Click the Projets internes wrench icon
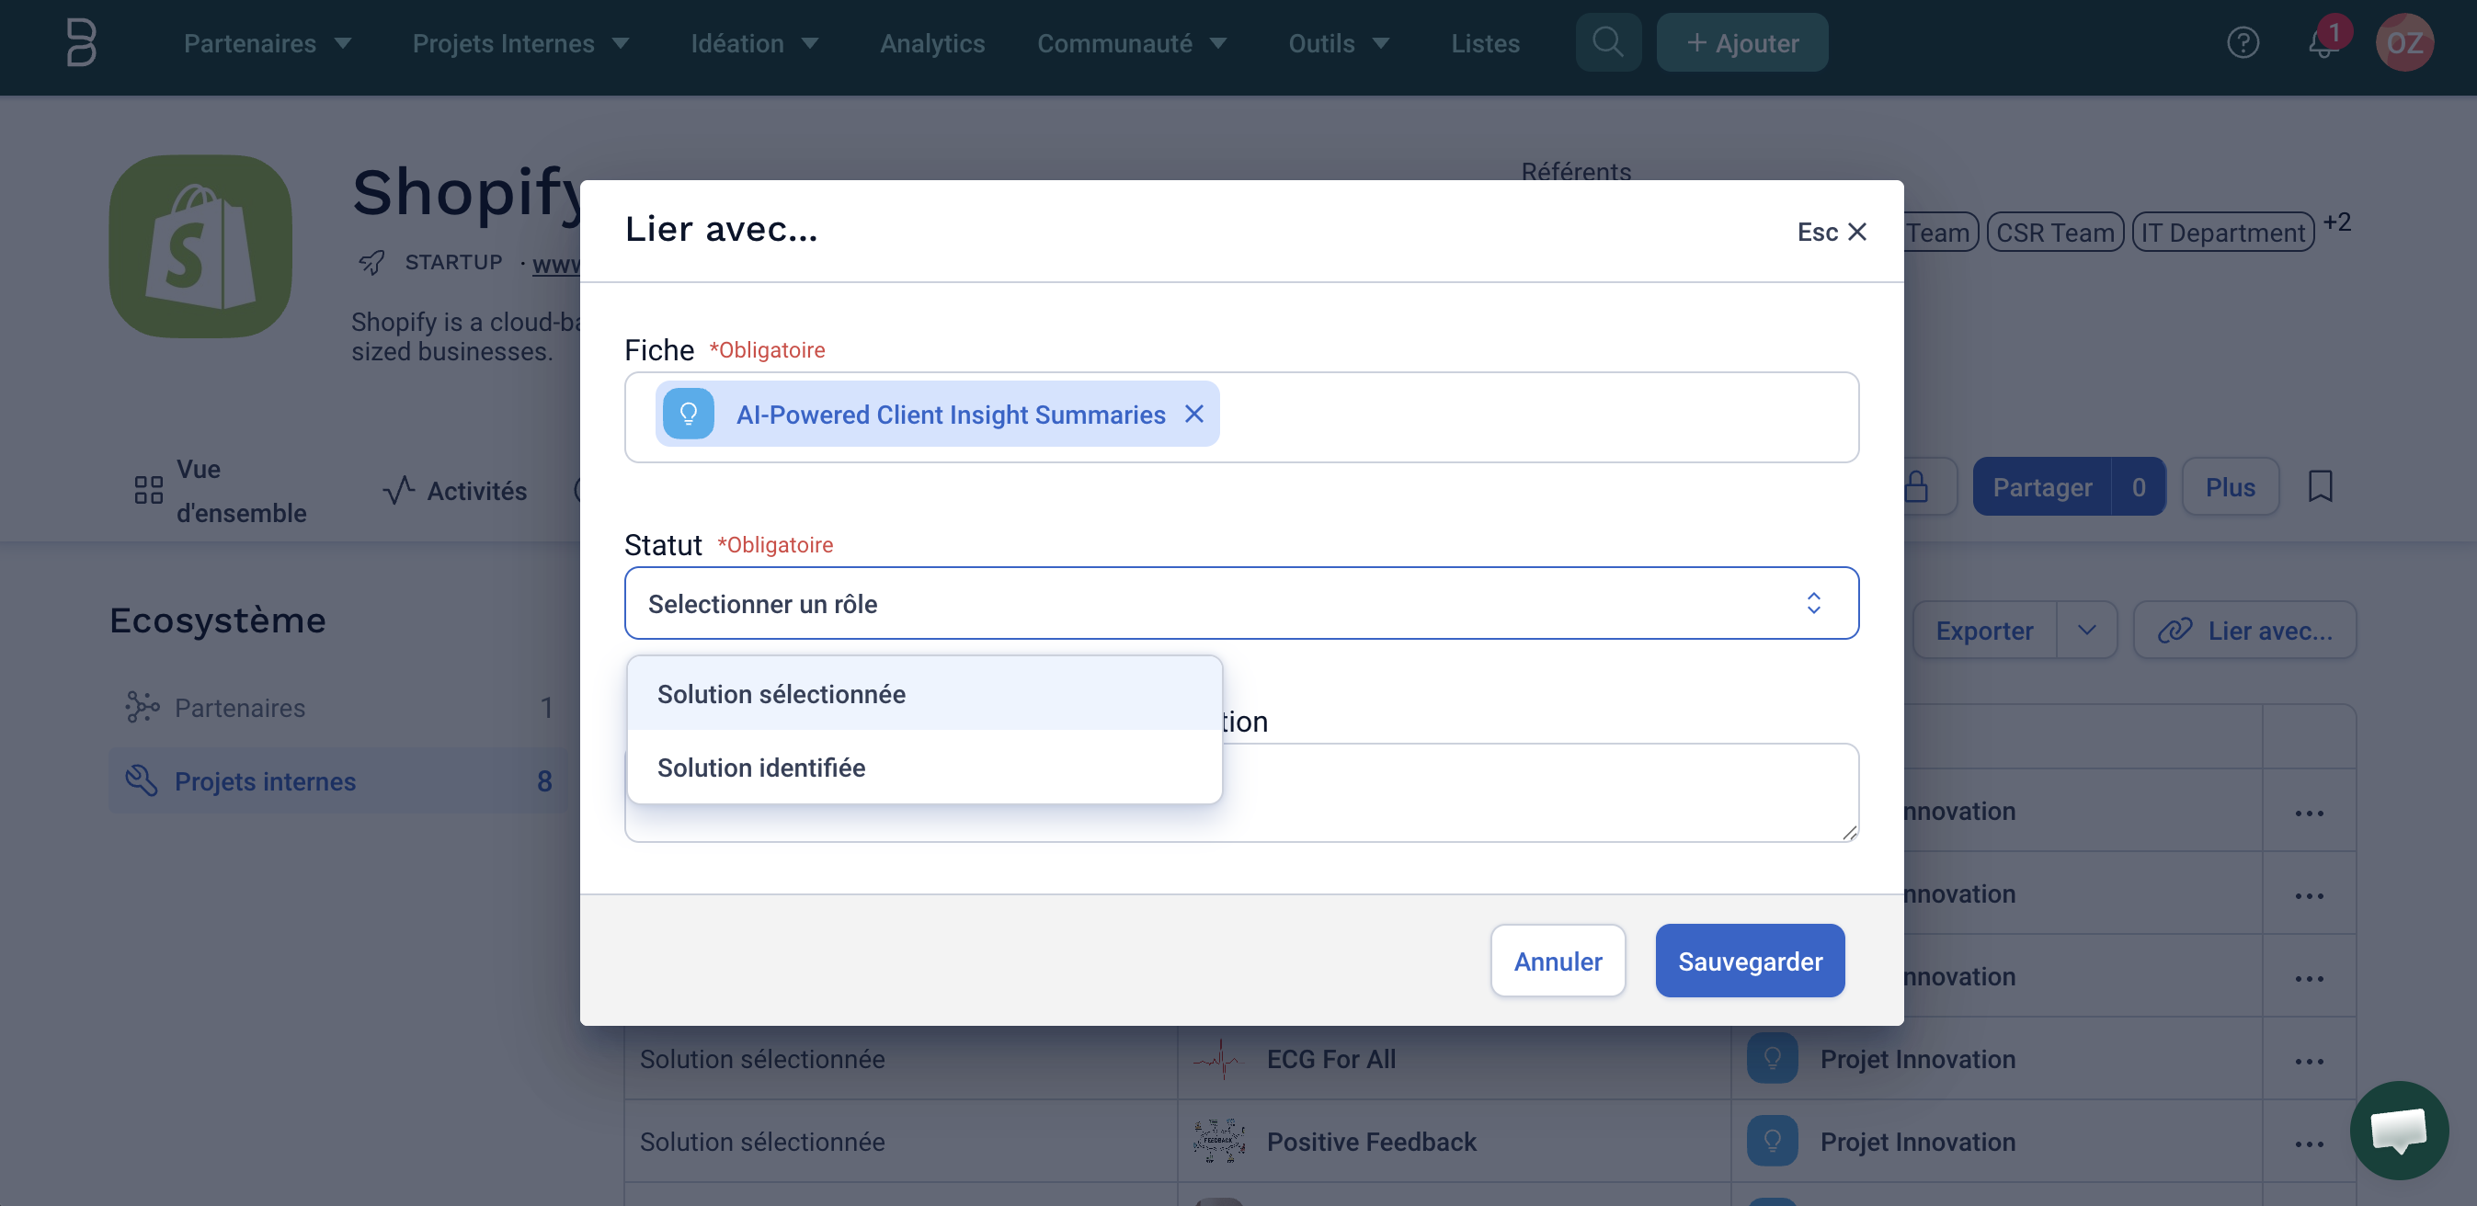This screenshot has width=2477, height=1206. pyautogui.click(x=142, y=780)
